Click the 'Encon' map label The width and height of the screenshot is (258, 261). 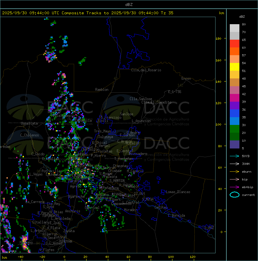(x=186, y=78)
